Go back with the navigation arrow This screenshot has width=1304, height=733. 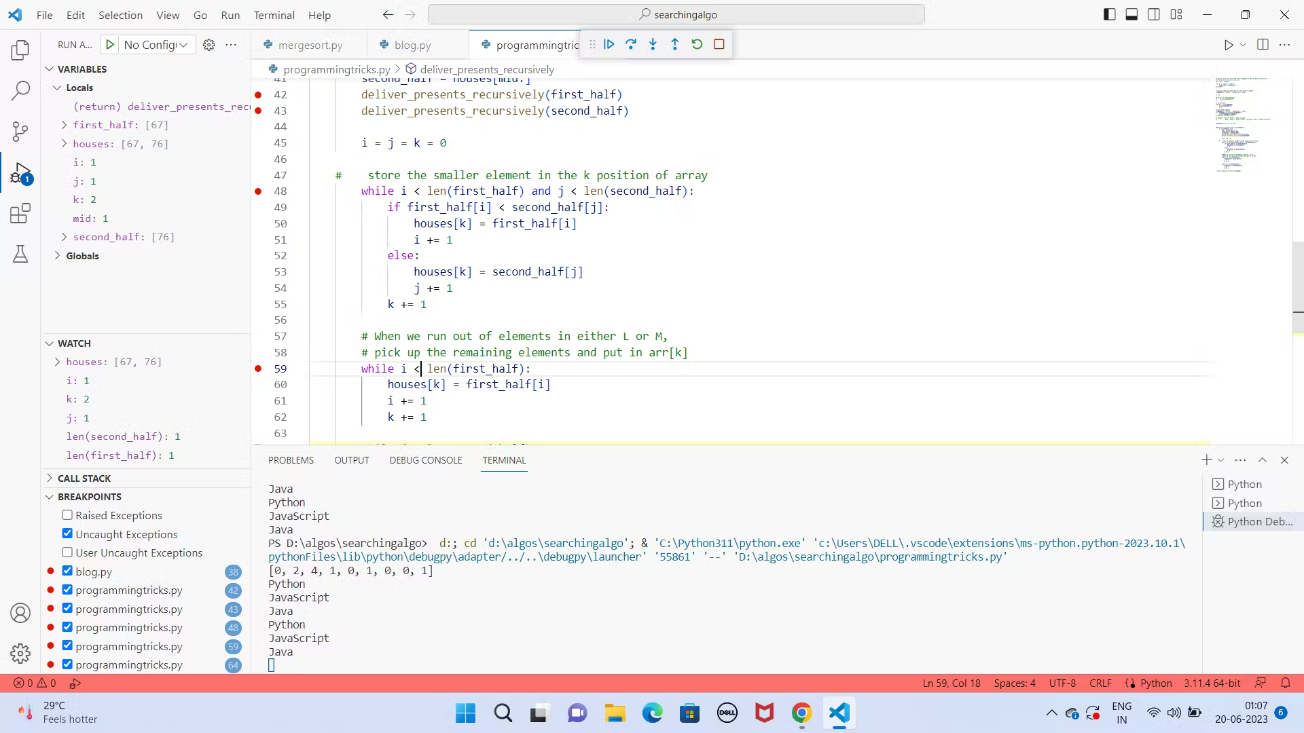pos(388,14)
